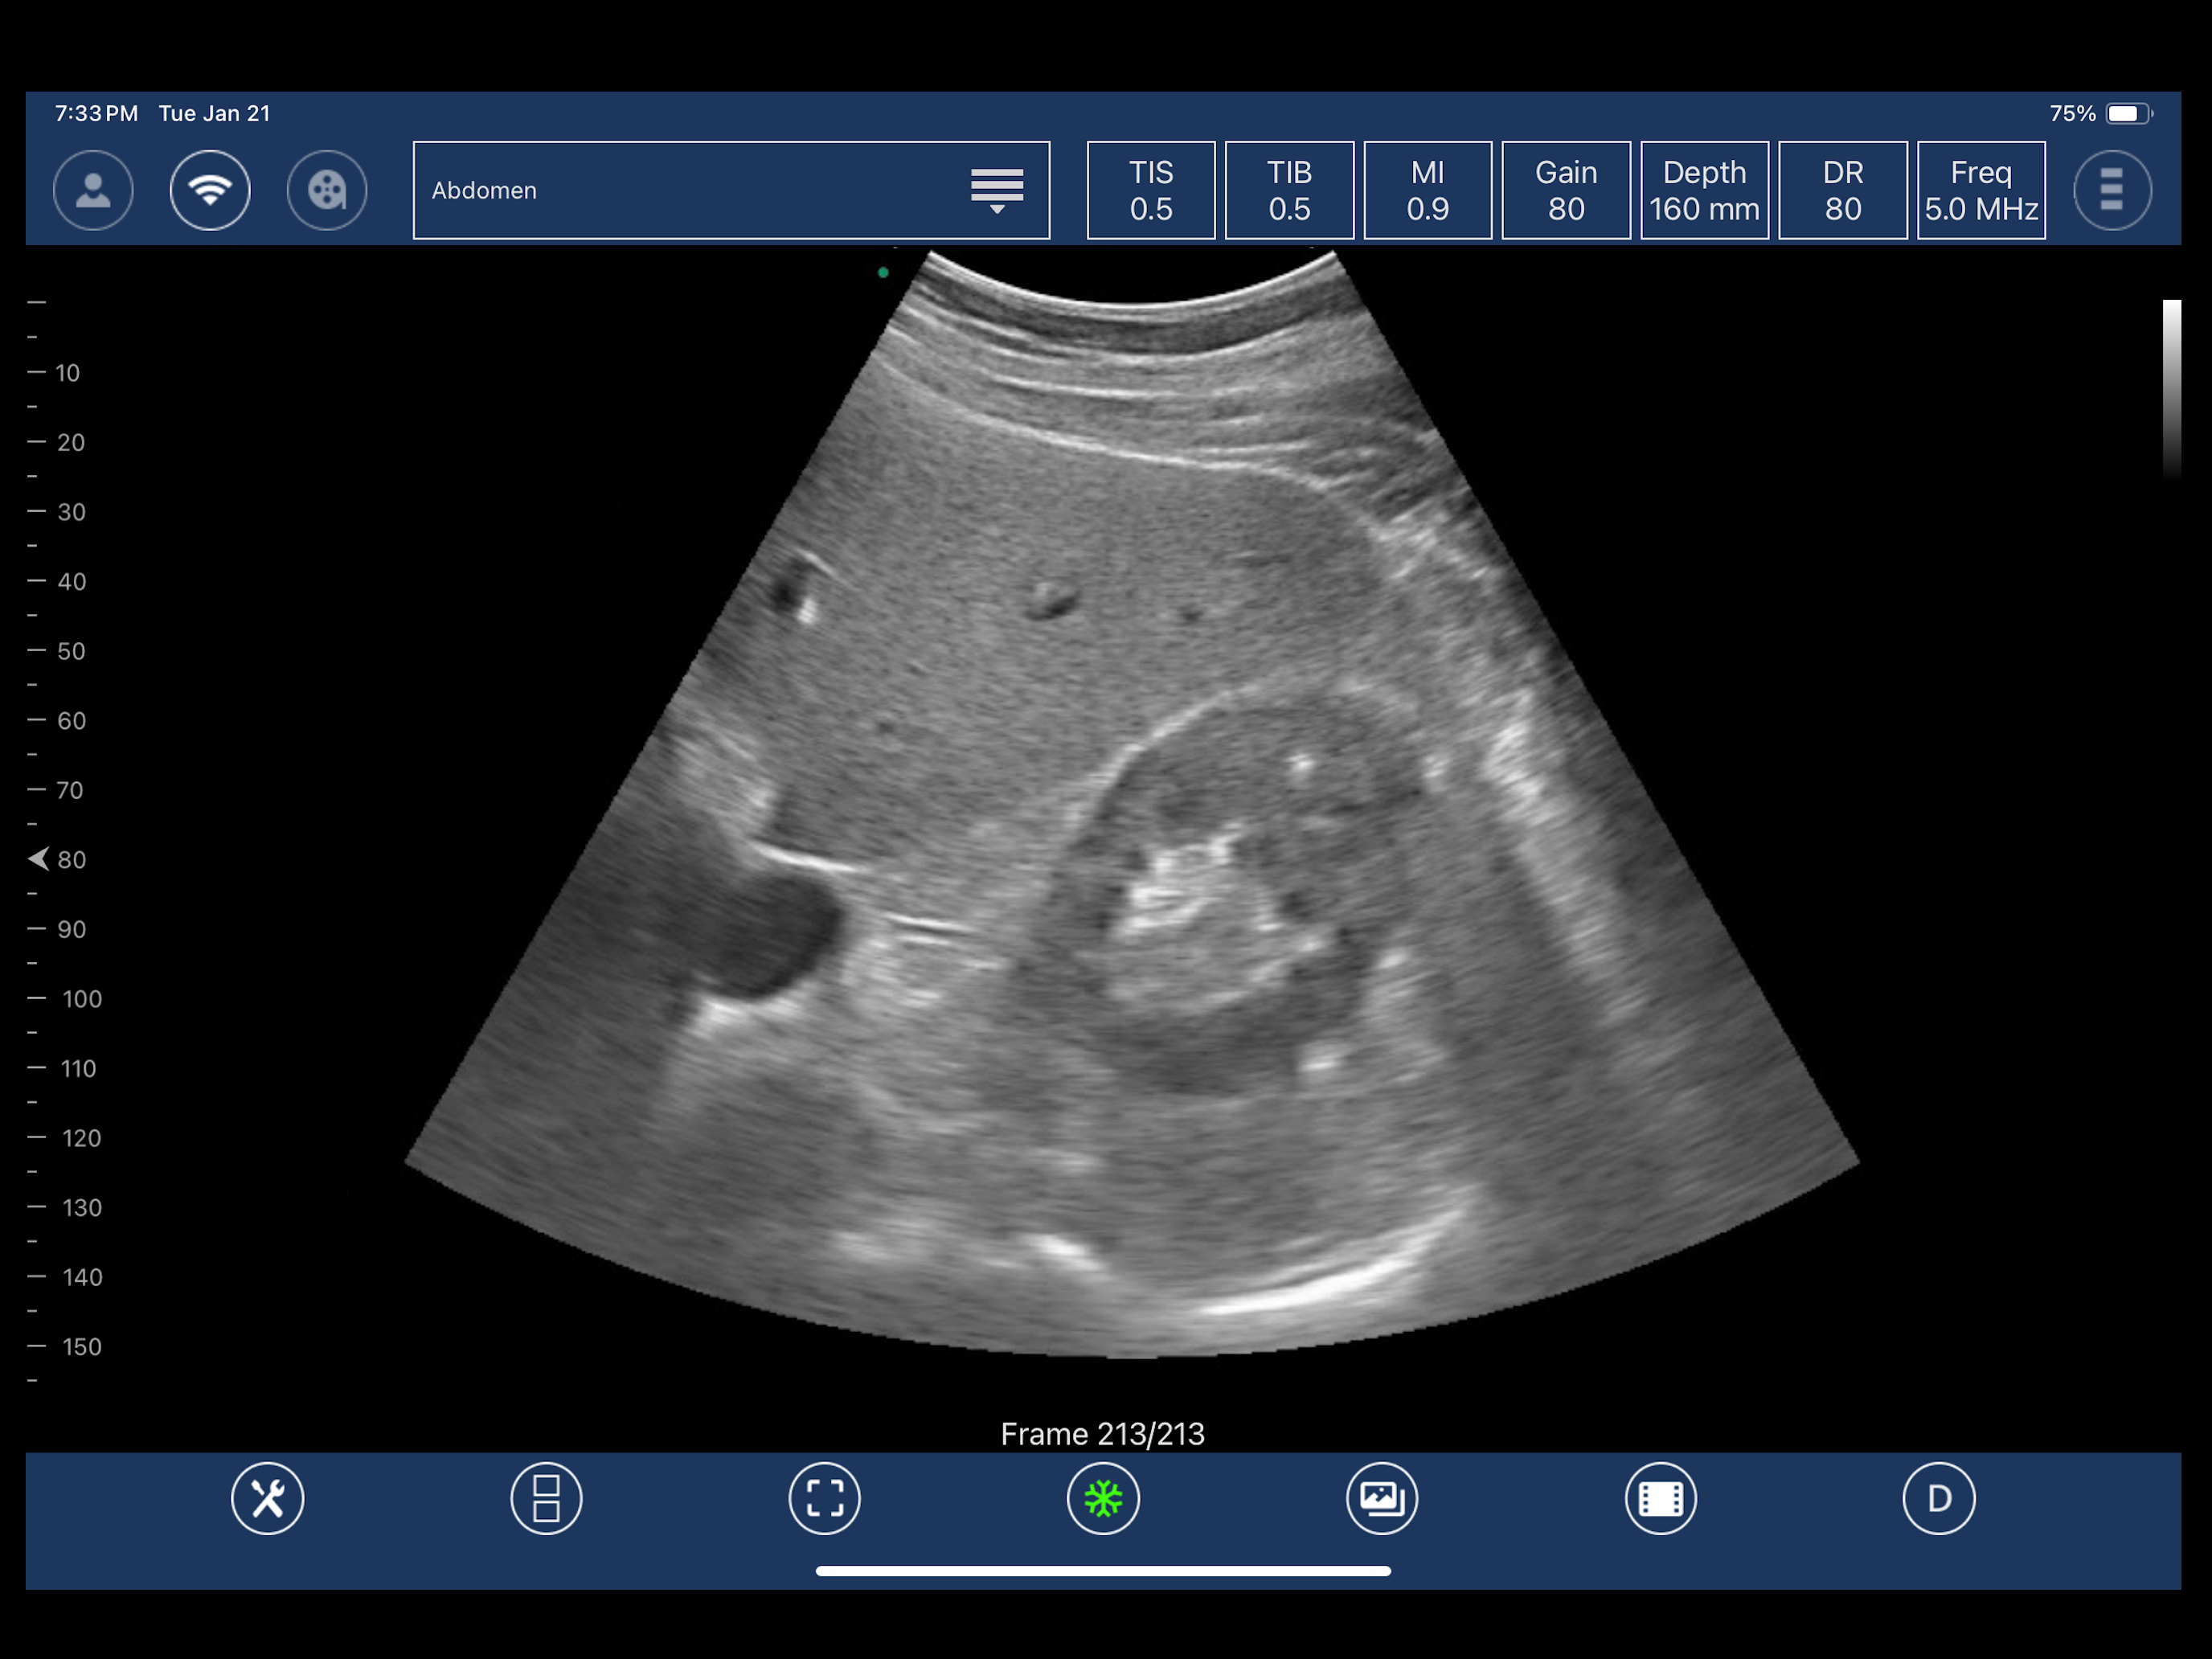2212x1659 pixels.
Task: Open the preset list hamburger arrow
Action: (x=997, y=190)
